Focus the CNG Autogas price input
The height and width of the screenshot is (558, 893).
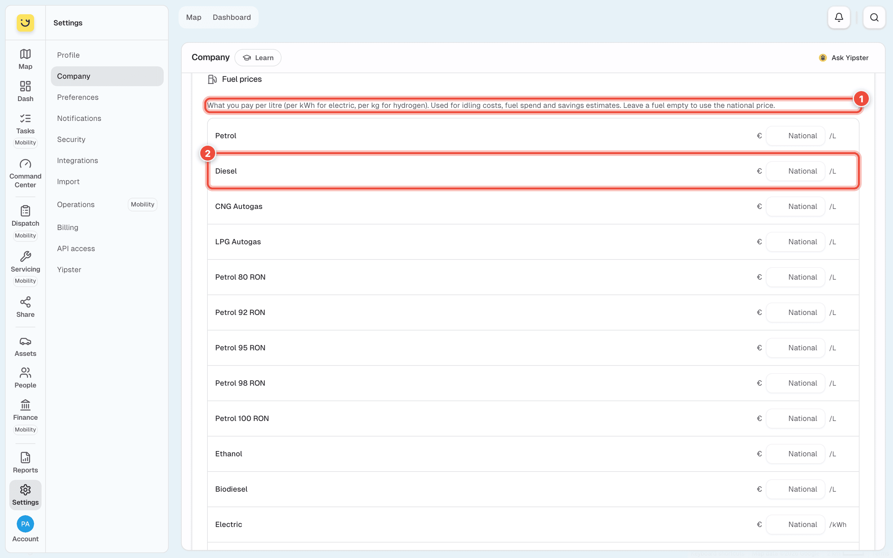pos(795,206)
